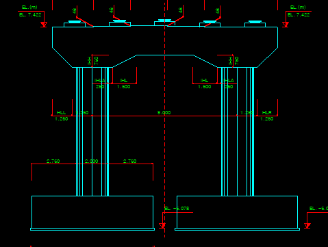
Task: Select the 2.750 dimension right of 2.000
Action: point(129,161)
